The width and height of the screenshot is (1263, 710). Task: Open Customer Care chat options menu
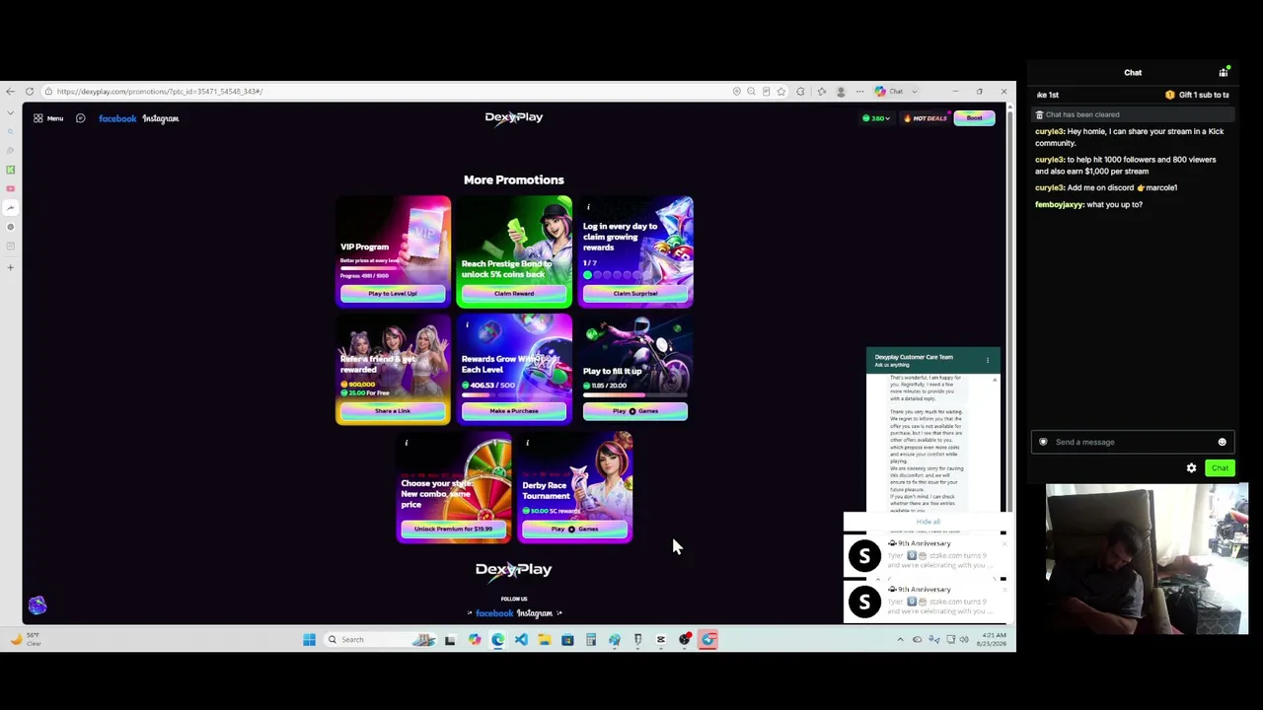[x=987, y=361]
